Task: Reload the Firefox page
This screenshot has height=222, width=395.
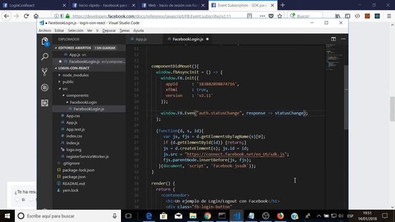Action: click(x=26, y=16)
